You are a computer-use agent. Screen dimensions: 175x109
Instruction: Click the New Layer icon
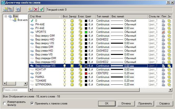coord(30,9)
